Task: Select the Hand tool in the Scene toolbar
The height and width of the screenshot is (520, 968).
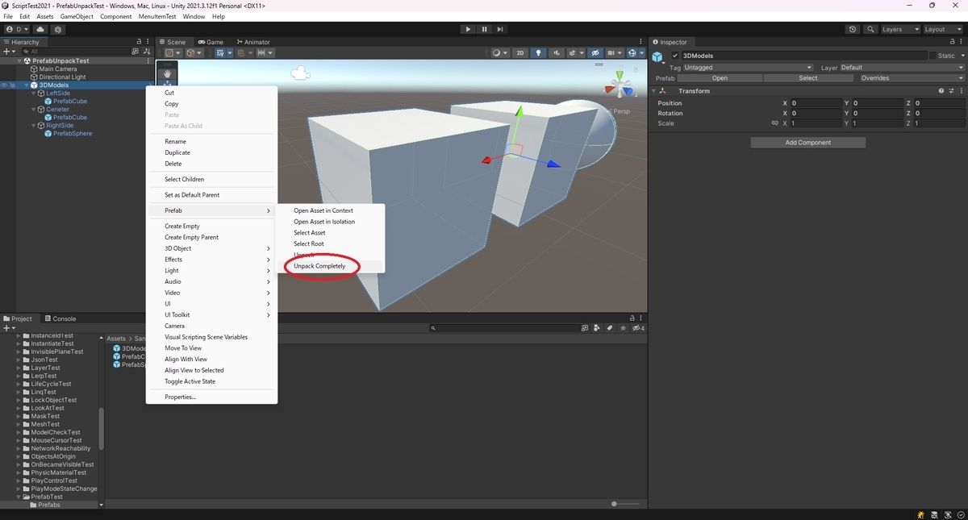Action: click(x=167, y=73)
